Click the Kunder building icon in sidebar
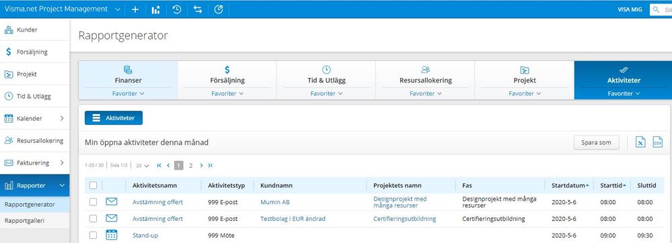672x243 pixels. tap(9, 30)
